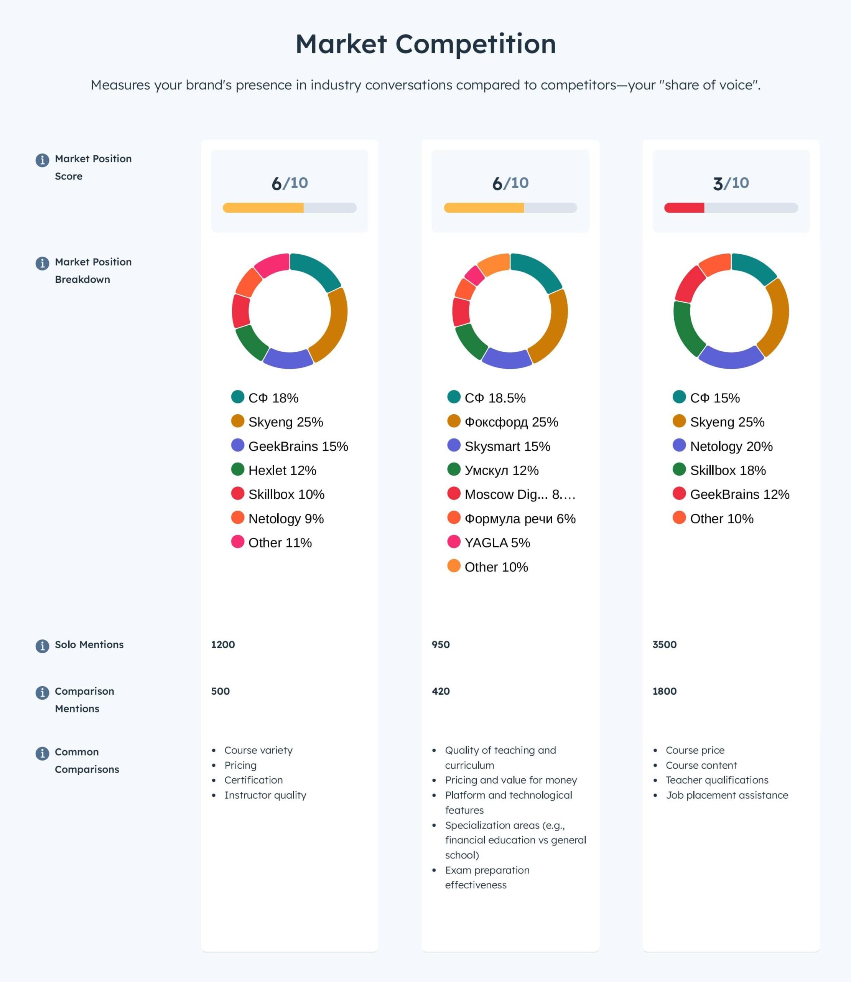Click the Comparison Mentions info icon
This screenshot has height=982, width=851.
pos(42,693)
